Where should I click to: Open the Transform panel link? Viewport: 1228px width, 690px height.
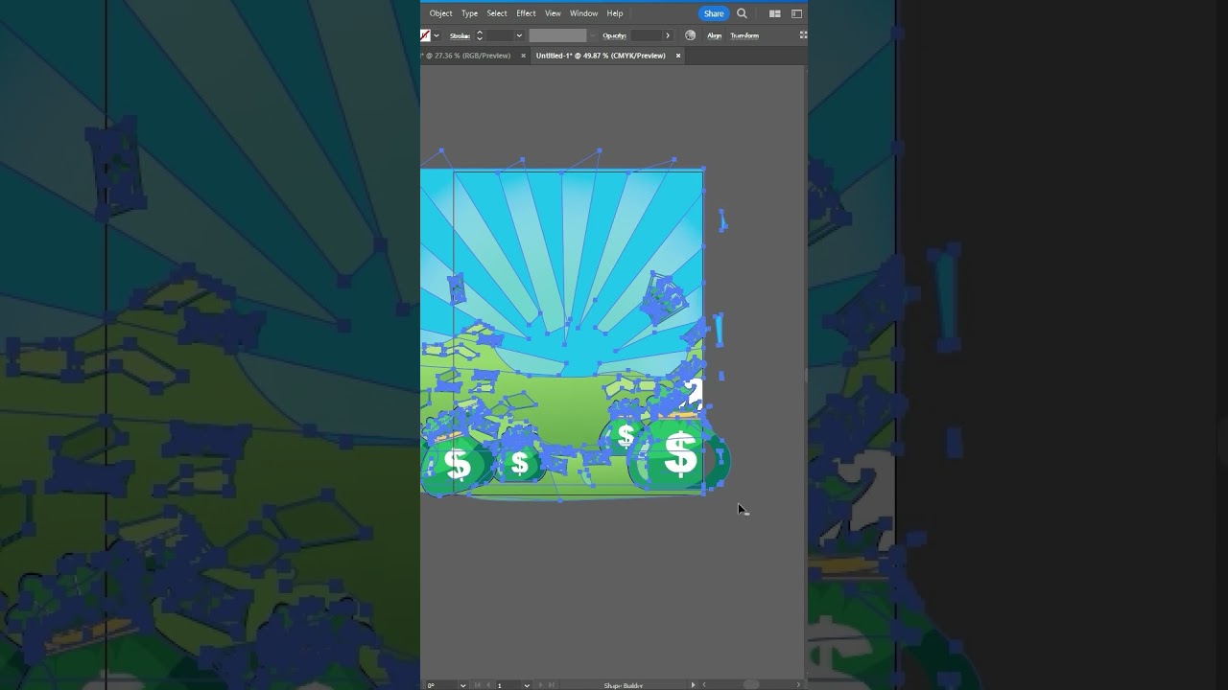click(744, 35)
